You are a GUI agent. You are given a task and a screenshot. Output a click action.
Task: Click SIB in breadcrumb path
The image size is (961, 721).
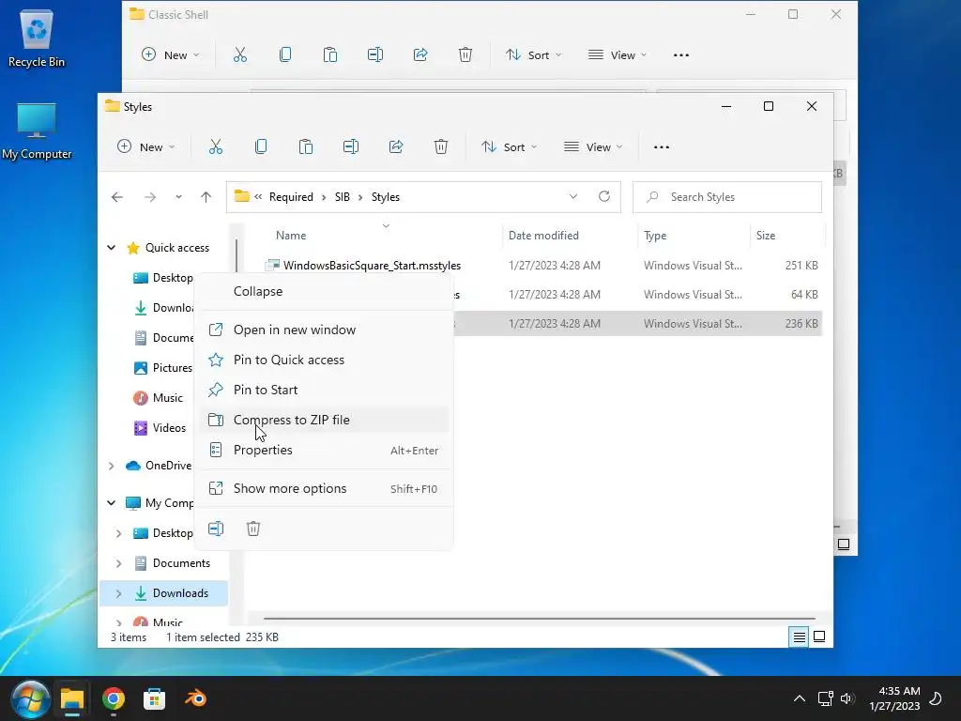(x=342, y=197)
